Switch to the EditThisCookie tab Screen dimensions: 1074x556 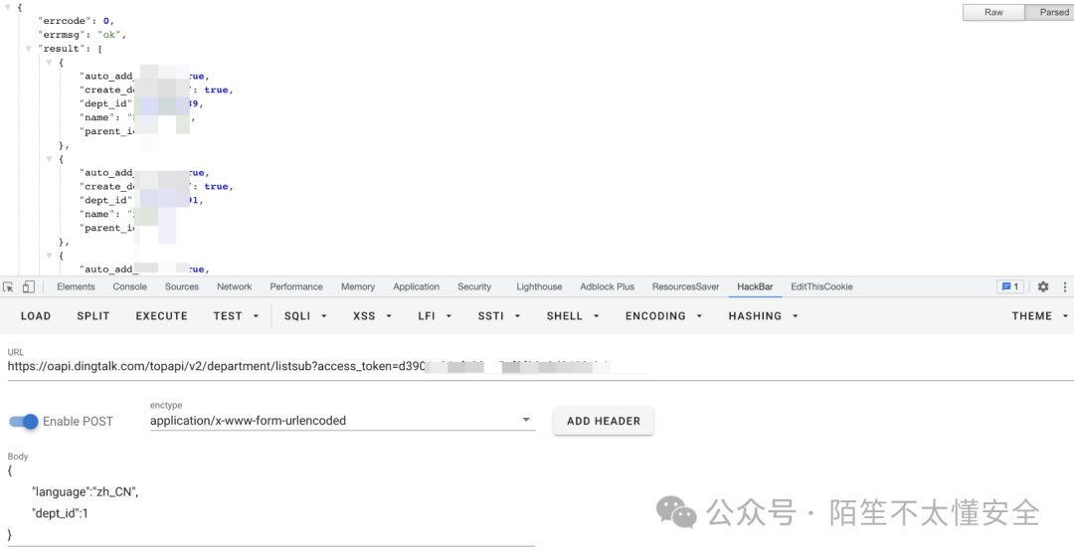(821, 286)
